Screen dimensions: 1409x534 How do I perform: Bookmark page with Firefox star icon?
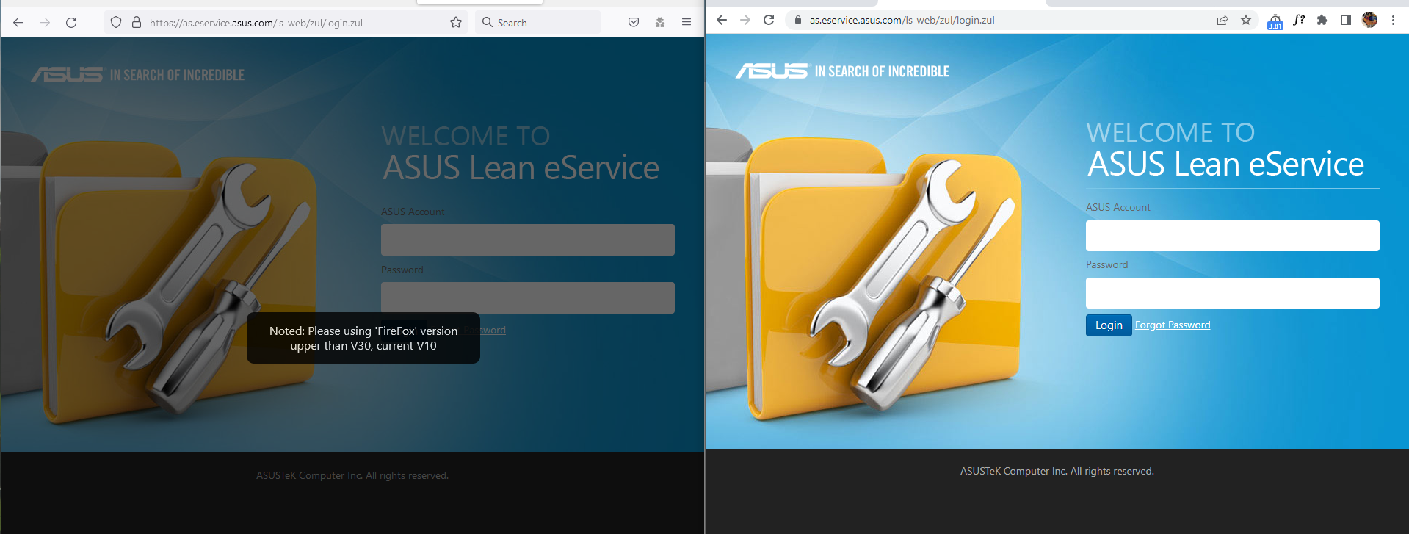coord(456,23)
